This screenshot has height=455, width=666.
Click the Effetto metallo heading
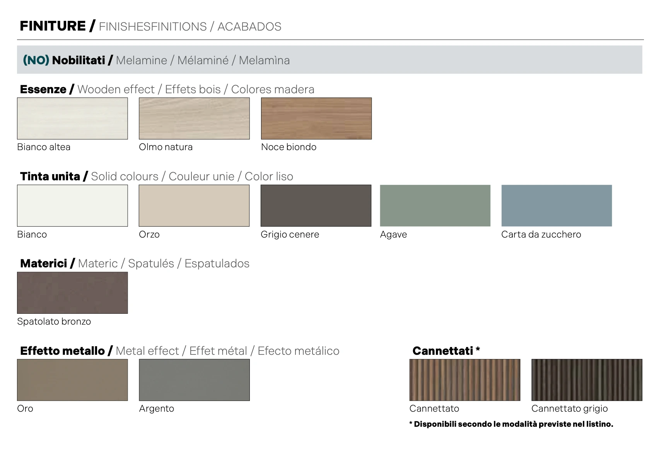[x=179, y=351]
